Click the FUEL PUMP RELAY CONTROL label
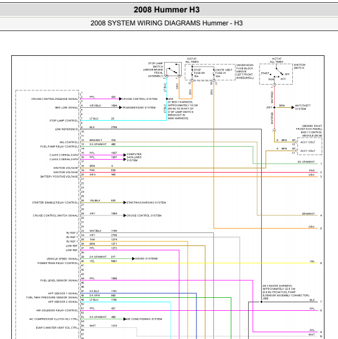This screenshot has width=338, height=339. (x=59, y=147)
